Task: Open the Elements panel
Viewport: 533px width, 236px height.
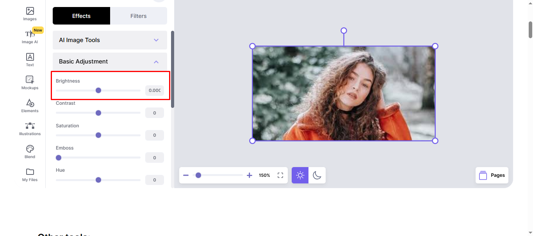Action: click(30, 105)
